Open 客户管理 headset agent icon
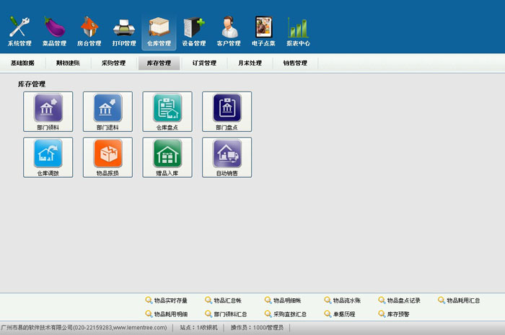The height and width of the screenshot is (335, 505). point(229,32)
